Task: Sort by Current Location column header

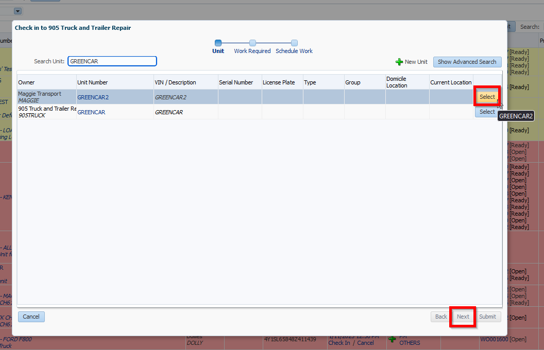Action: [x=451, y=82]
